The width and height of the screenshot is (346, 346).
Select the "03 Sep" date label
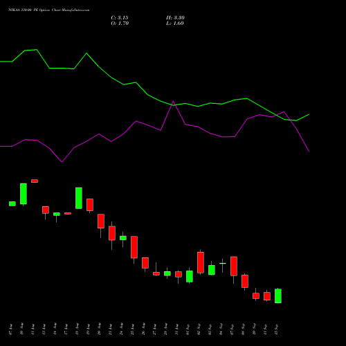(x=210, y=329)
